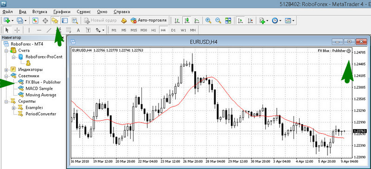Viewport: 371px width, 169px height.
Task: Open dropdown arrow next to Indicators icon
Action: (x=268, y=21)
